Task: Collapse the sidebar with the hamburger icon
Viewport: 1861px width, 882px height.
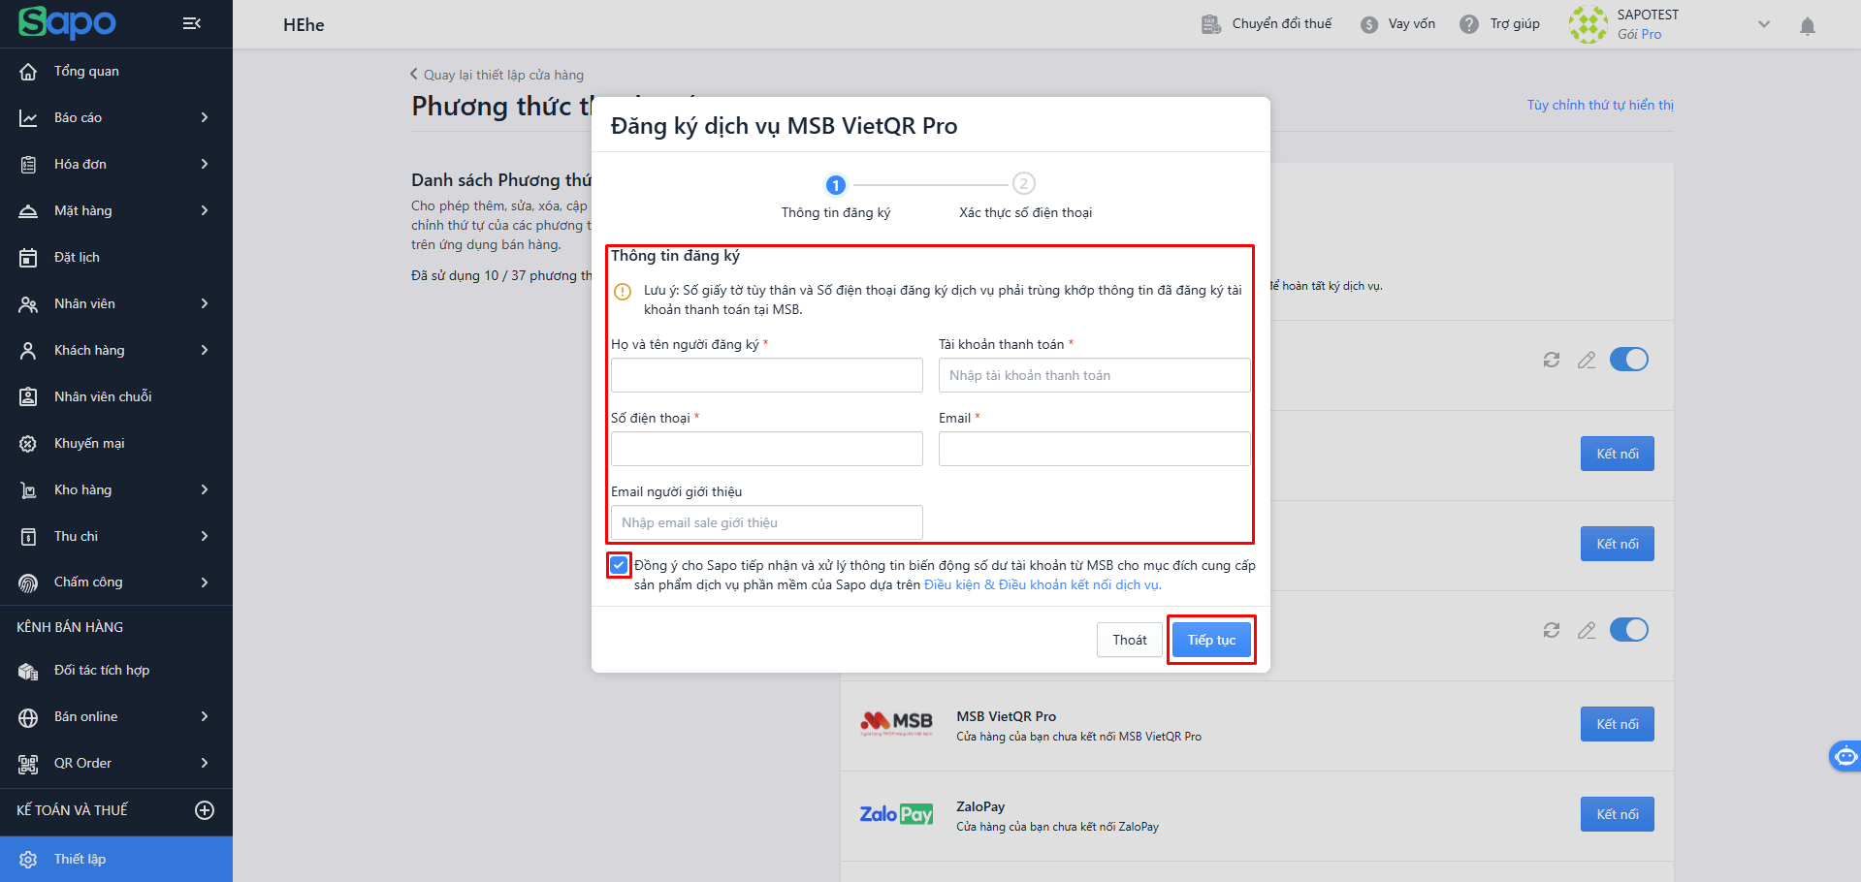Action: click(192, 23)
